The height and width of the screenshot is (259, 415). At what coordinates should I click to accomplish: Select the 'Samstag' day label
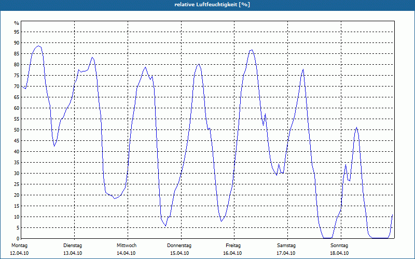point(286,246)
